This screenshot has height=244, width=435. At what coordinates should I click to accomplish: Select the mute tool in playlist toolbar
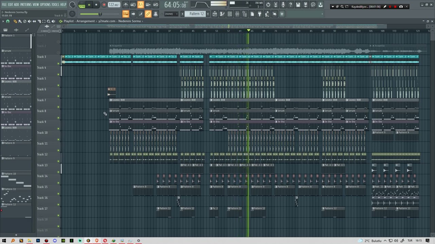pos(29,21)
